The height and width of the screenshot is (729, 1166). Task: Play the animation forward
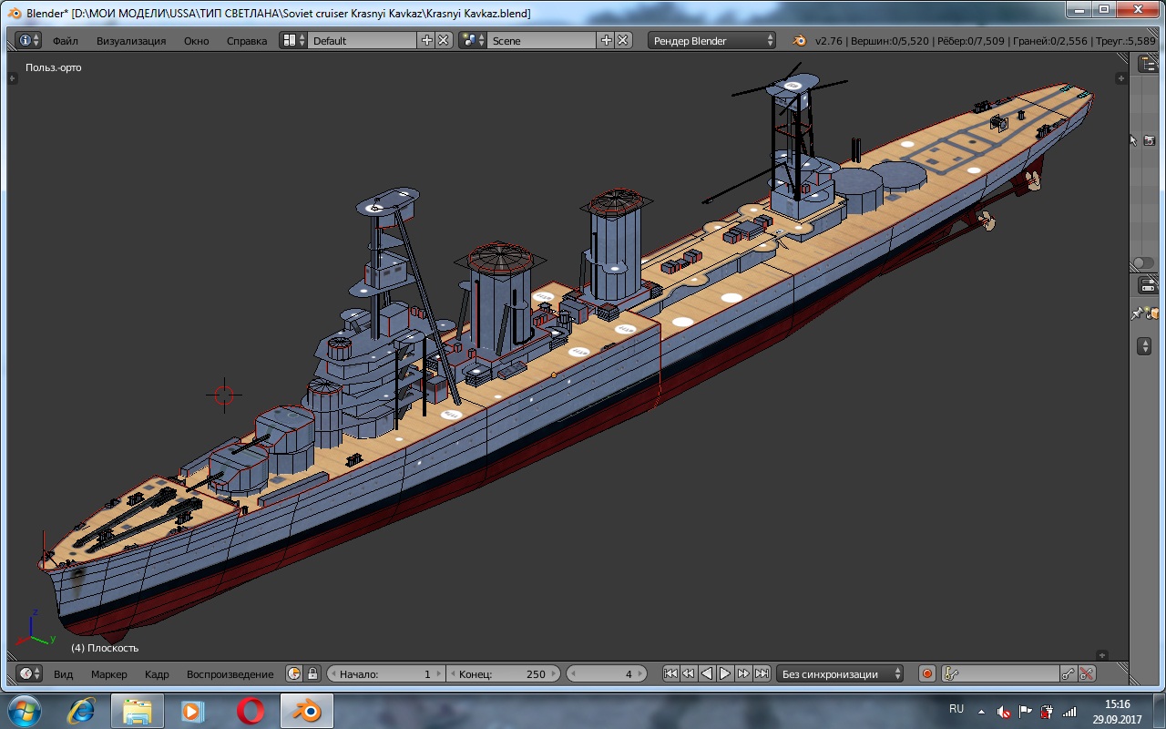[725, 673]
